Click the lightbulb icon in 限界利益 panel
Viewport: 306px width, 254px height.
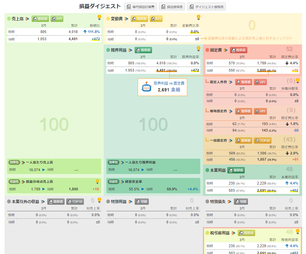(x=198, y=49)
